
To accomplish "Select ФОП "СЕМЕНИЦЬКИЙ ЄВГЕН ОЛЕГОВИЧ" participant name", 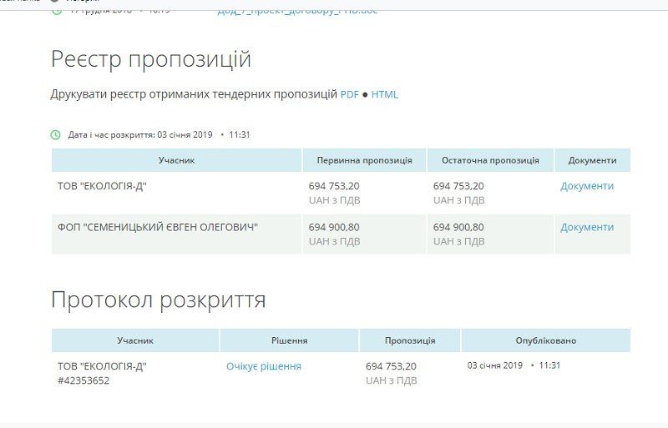I will tap(158, 228).
